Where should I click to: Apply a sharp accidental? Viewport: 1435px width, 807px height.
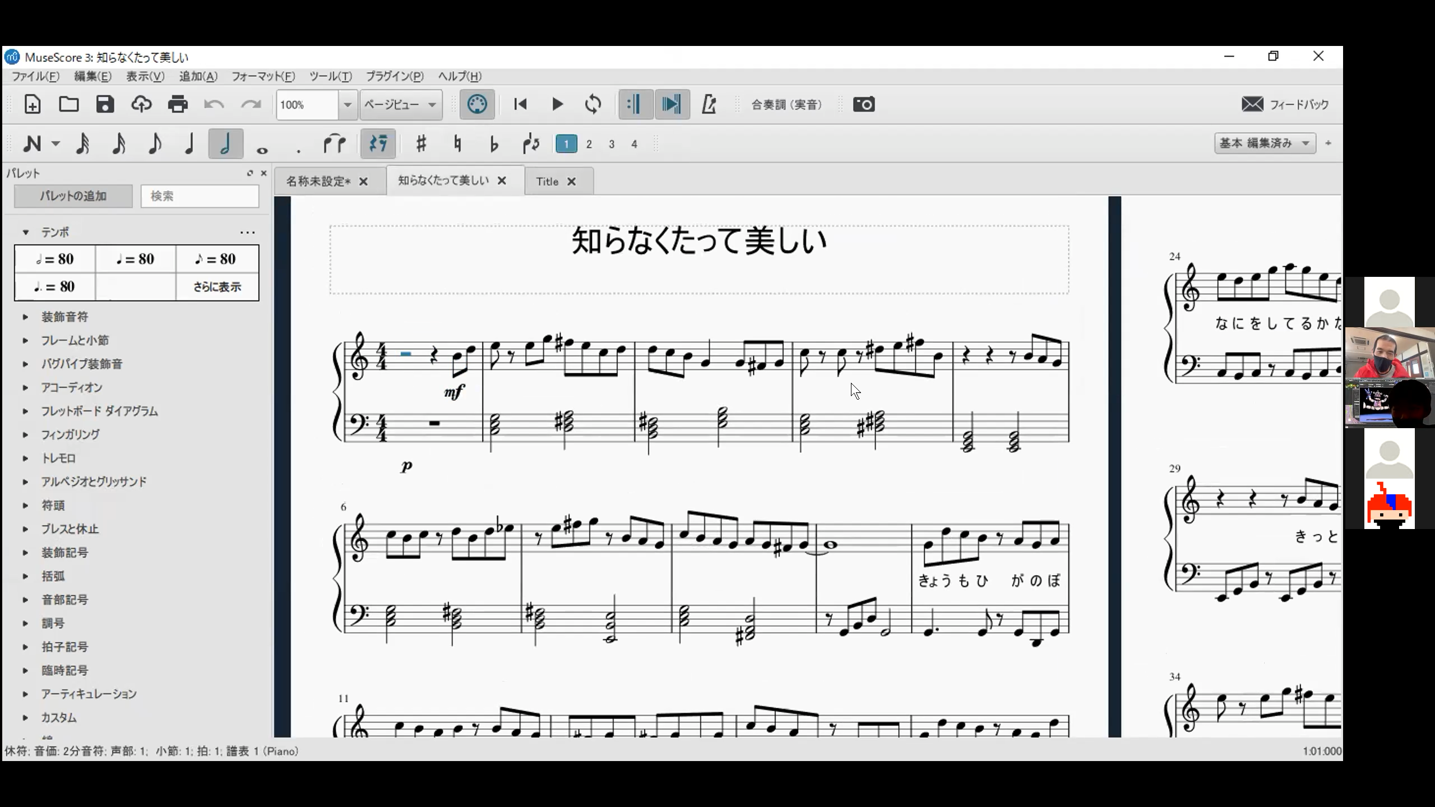[x=421, y=144]
